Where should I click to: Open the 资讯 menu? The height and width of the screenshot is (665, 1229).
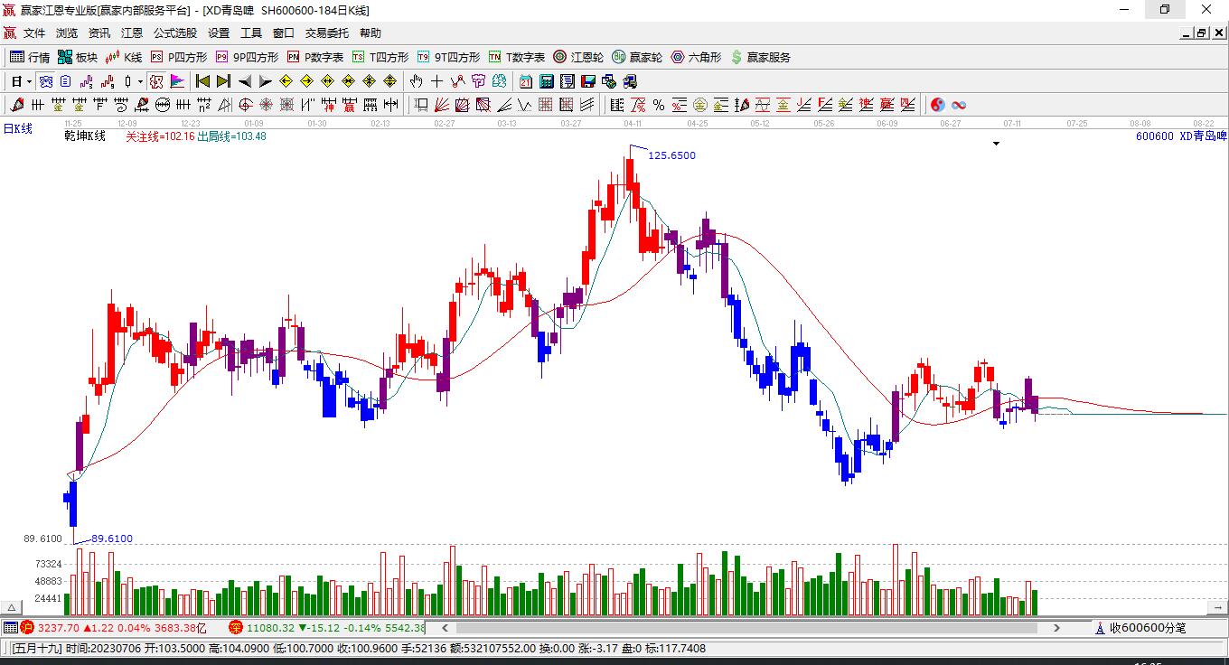99,33
